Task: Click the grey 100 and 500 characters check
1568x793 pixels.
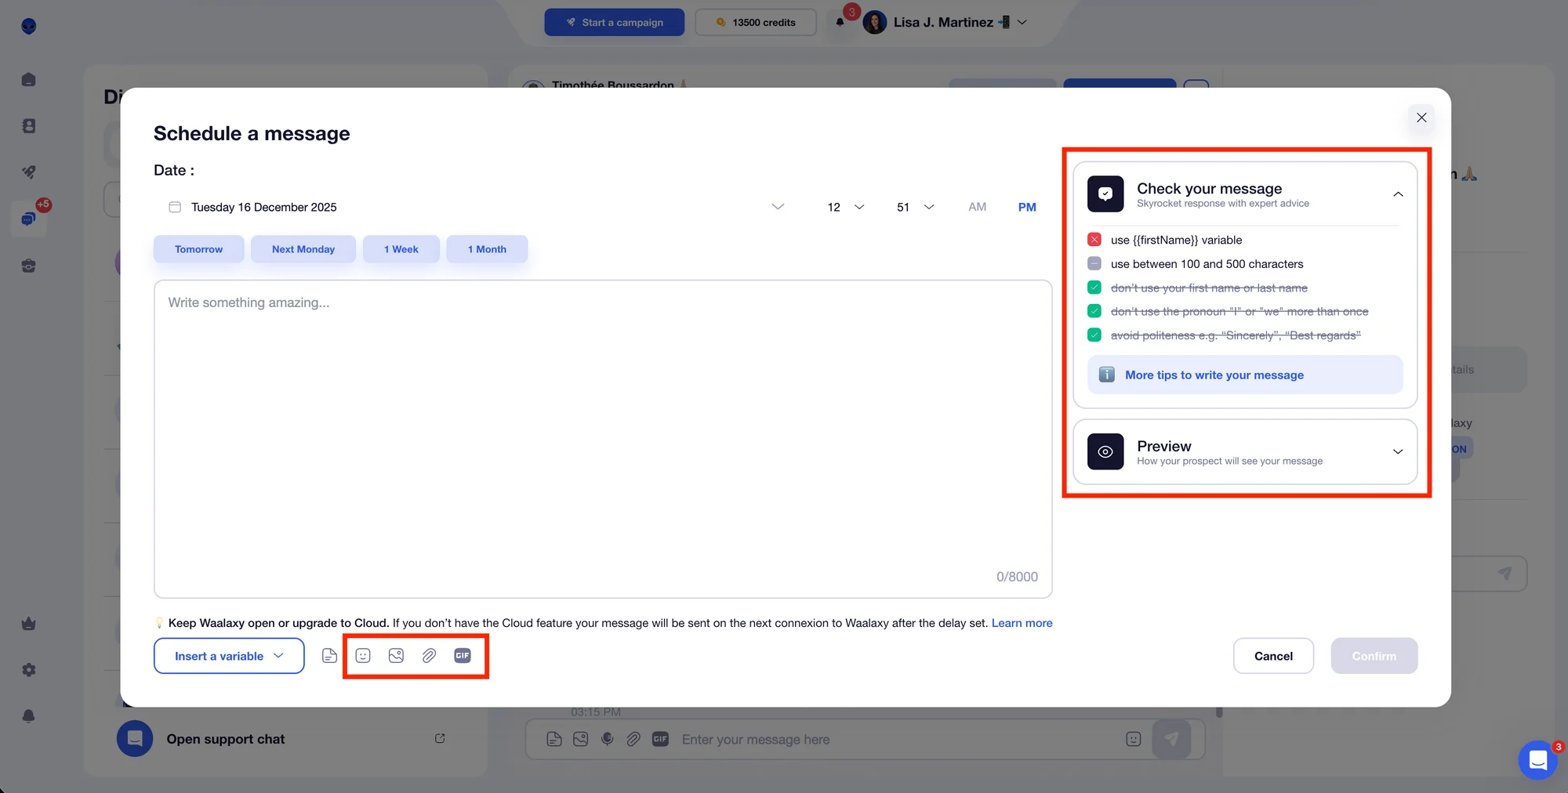Action: (1094, 263)
